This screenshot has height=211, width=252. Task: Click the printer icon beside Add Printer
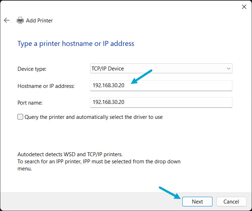coord(20,20)
